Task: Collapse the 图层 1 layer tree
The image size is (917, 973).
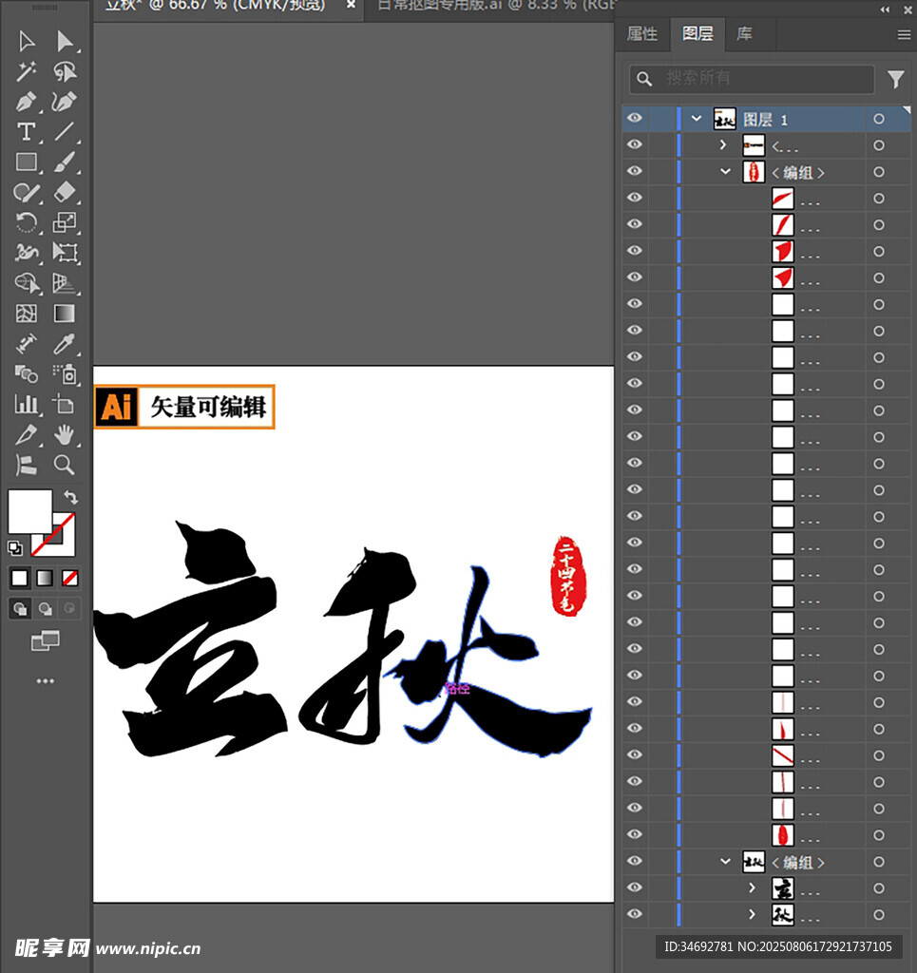Action: (697, 119)
